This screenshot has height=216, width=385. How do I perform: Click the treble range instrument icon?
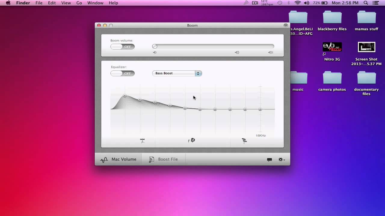244,141
